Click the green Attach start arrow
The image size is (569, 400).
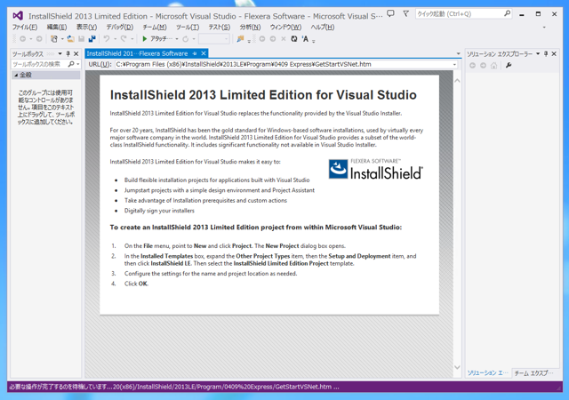[144, 38]
